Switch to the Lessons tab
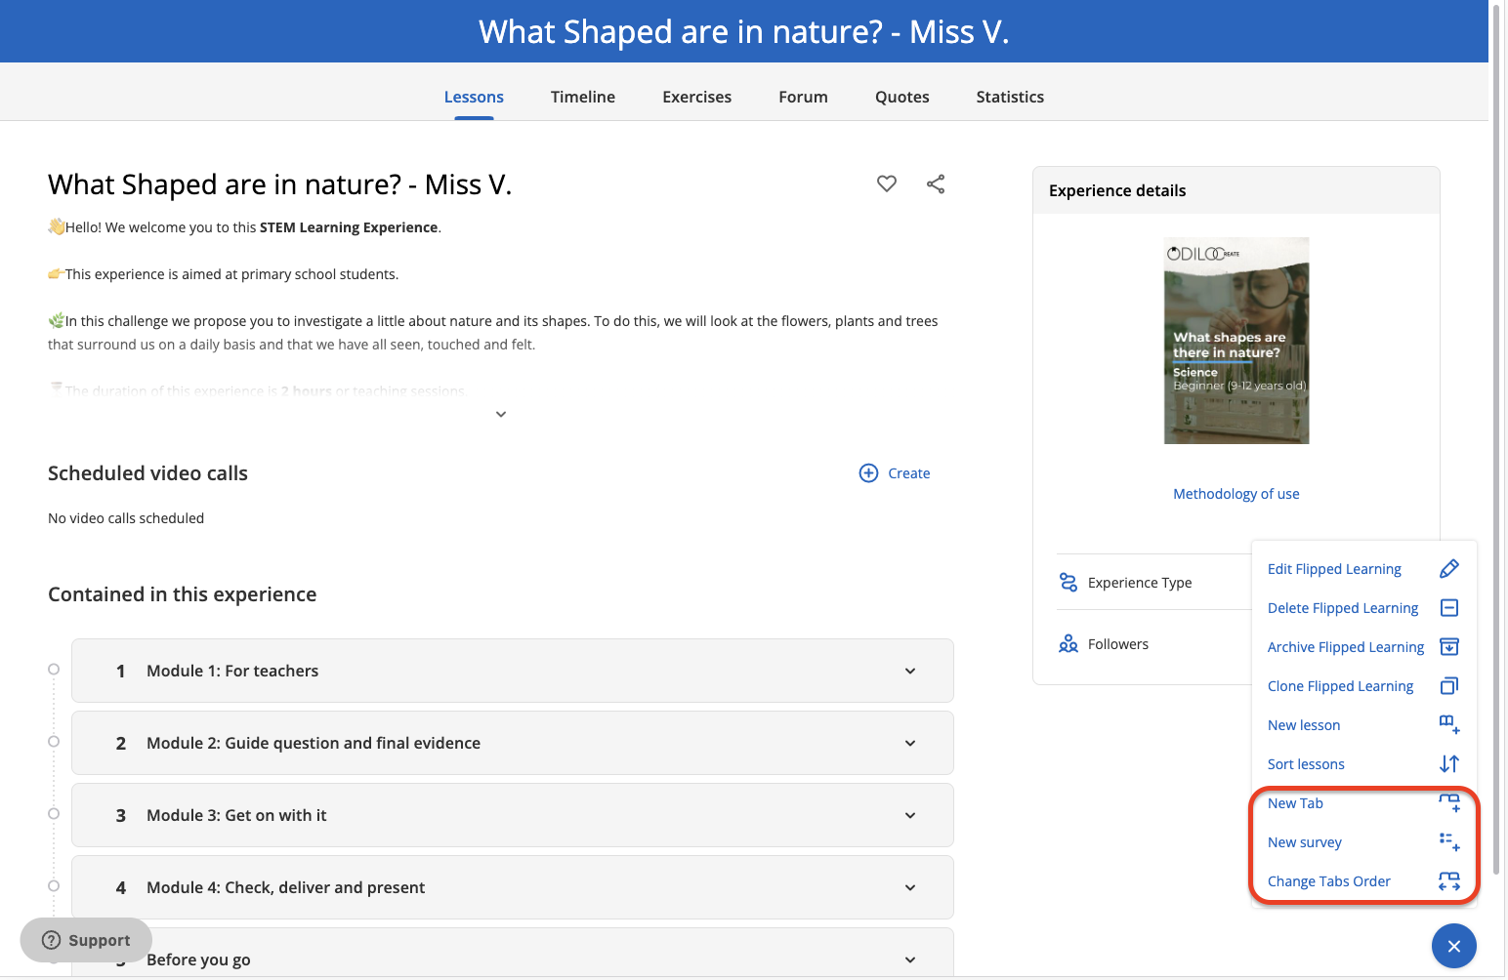The height and width of the screenshot is (980, 1508). [474, 97]
